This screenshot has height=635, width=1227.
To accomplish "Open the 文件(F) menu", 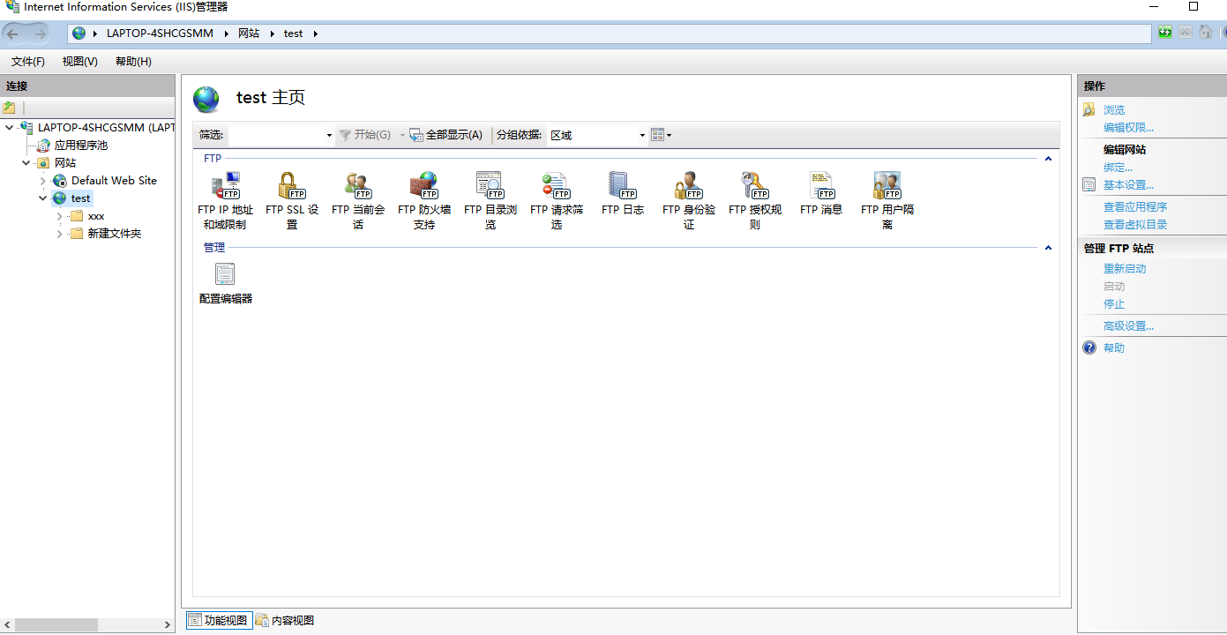I will [x=28, y=62].
